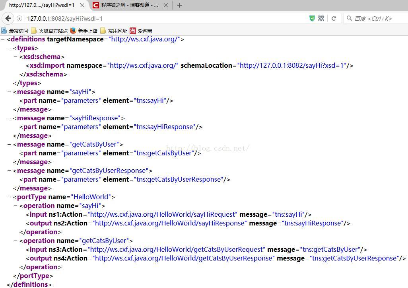Click the browser back arrow button
Image resolution: width=408 pixels, height=288 pixels.
(x=8, y=18)
